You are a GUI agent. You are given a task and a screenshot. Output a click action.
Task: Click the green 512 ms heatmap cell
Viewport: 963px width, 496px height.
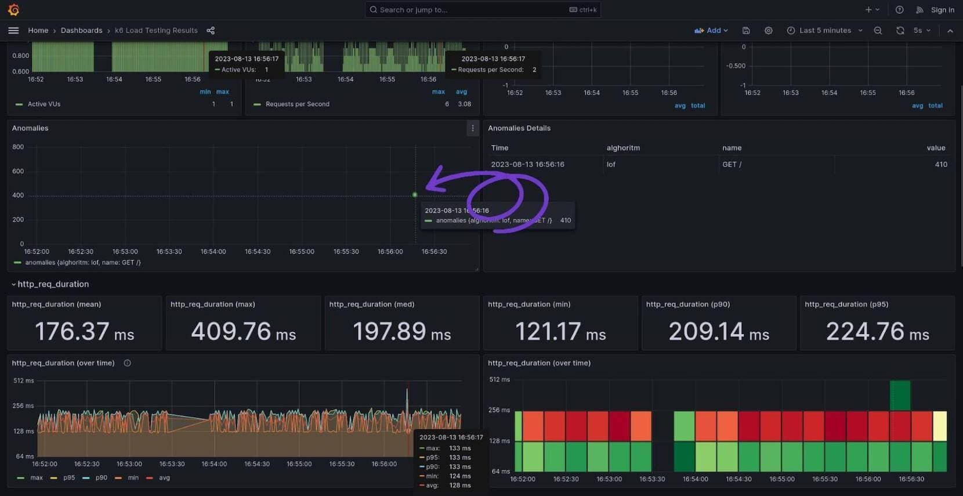[900, 396]
